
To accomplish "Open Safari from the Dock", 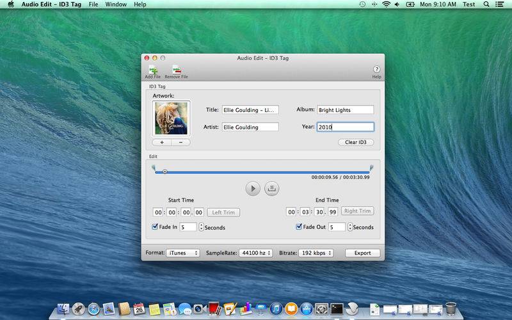I will pos(94,309).
